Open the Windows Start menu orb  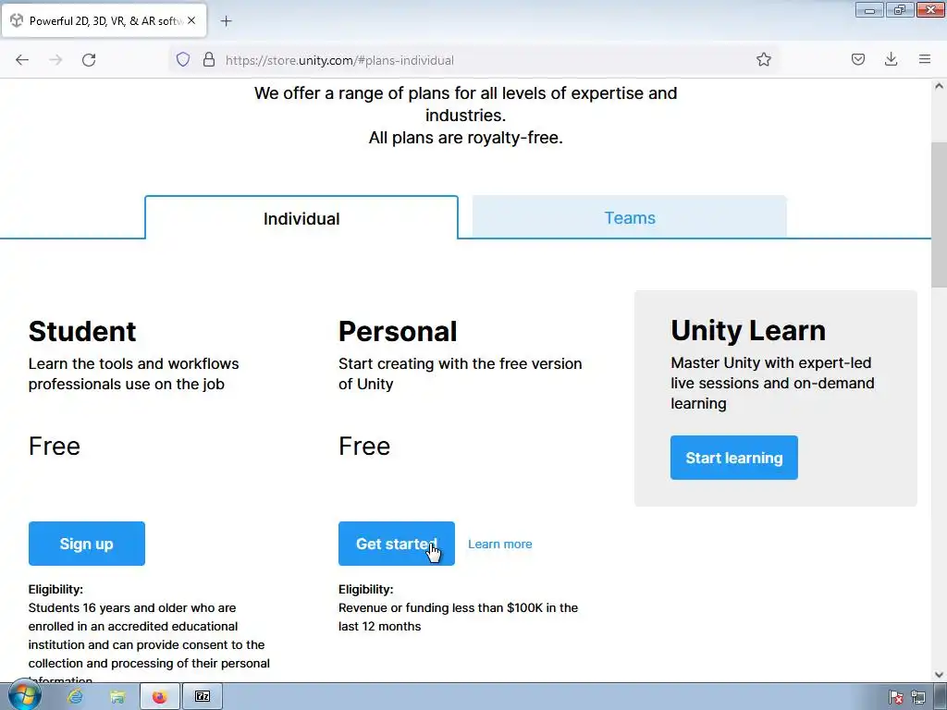(25, 695)
